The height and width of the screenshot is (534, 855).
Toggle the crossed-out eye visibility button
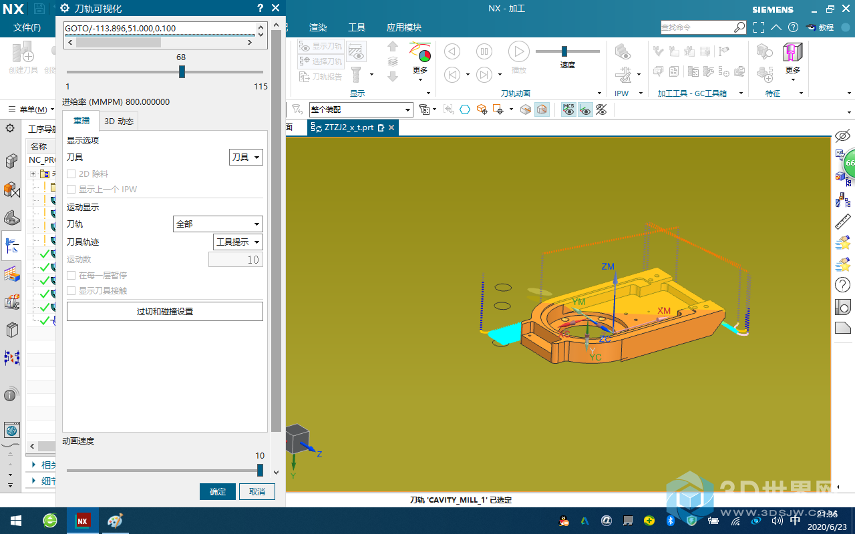(601, 109)
